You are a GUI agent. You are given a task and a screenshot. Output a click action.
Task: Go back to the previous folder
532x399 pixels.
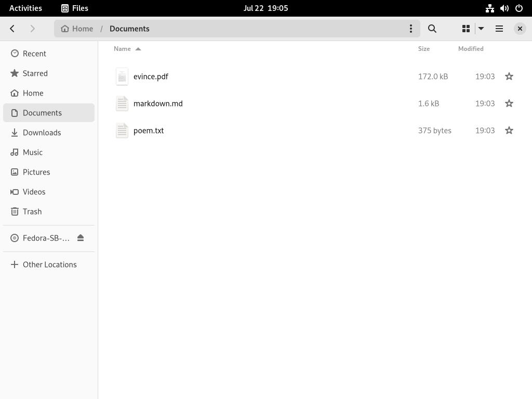point(12,29)
